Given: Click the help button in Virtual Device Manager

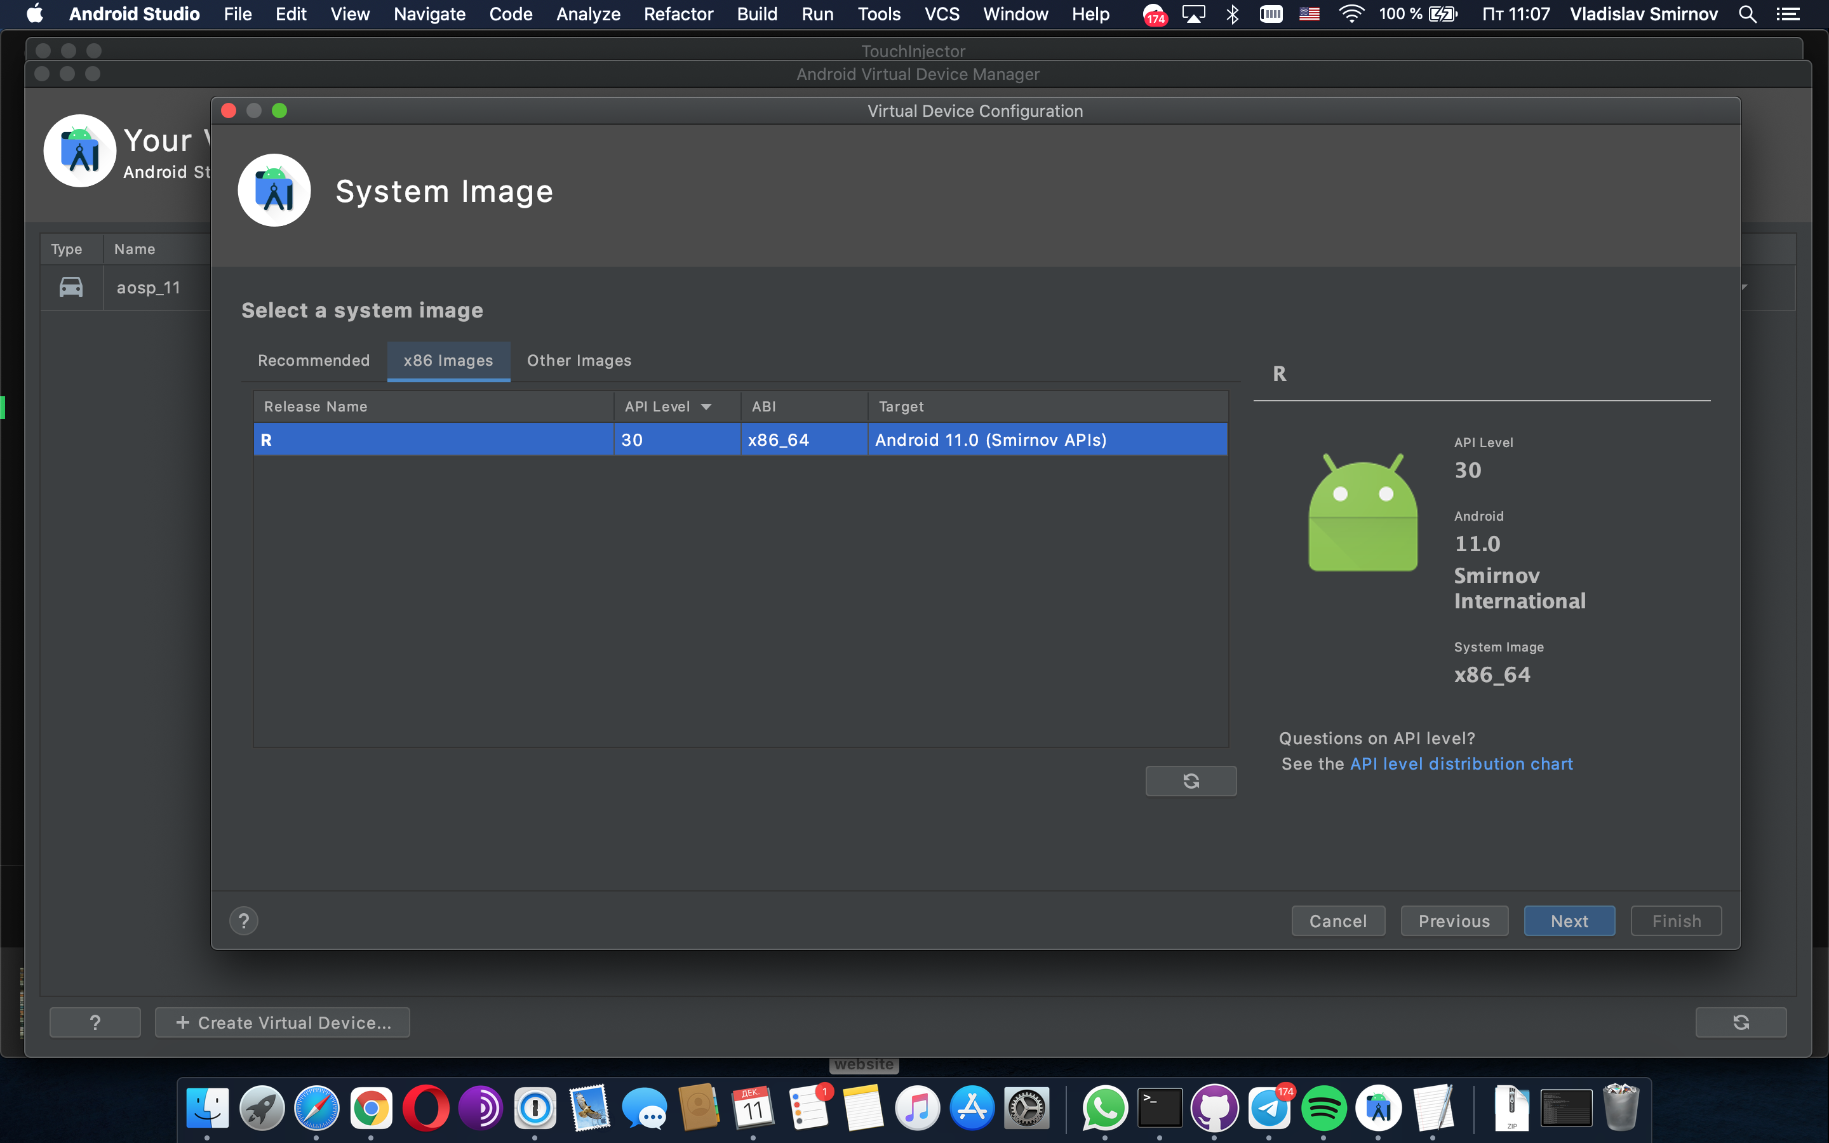Looking at the screenshot, I should coord(95,1022).
